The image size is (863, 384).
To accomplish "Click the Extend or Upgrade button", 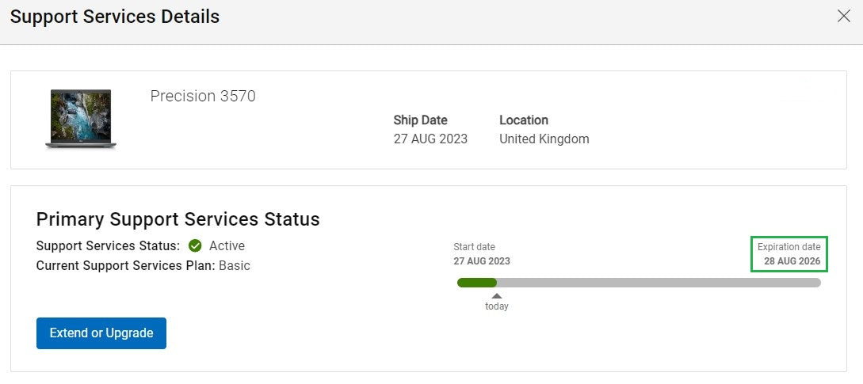I will click(101, 333).
